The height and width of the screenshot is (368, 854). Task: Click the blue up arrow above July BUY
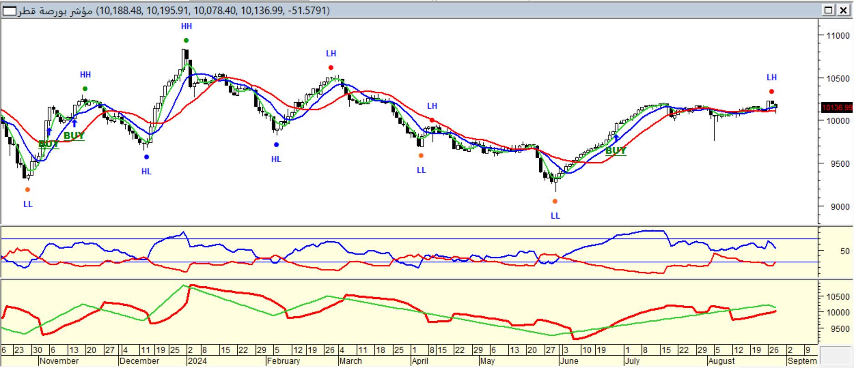tap(616, 139)
